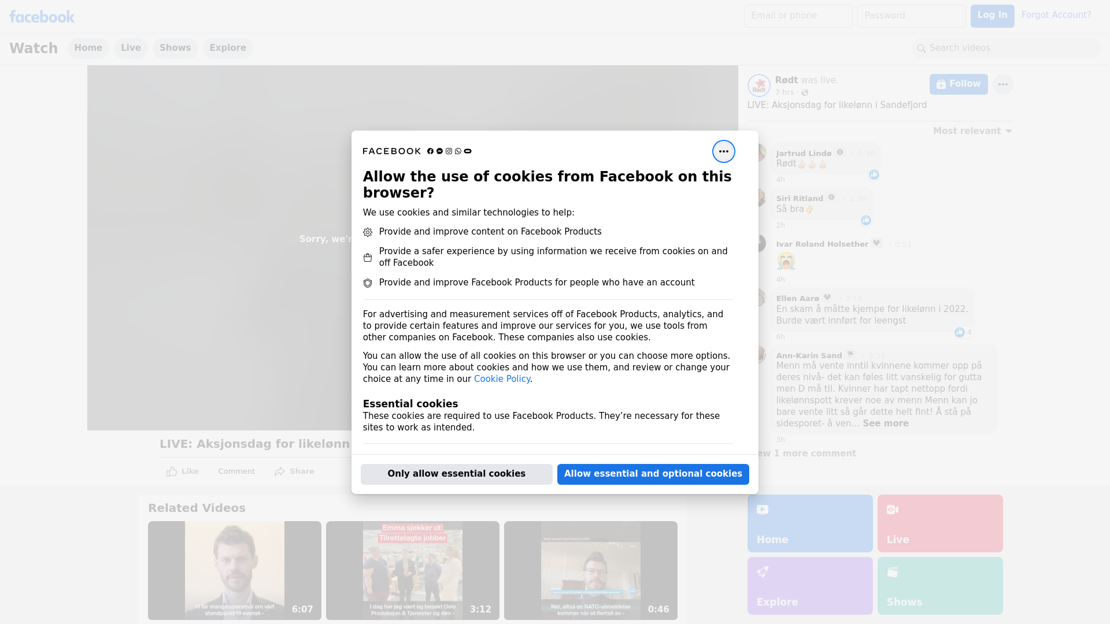This screenshot has width=1110, height=624.
Task: Choose Only allow essential cookies
Action: [456, 474]
